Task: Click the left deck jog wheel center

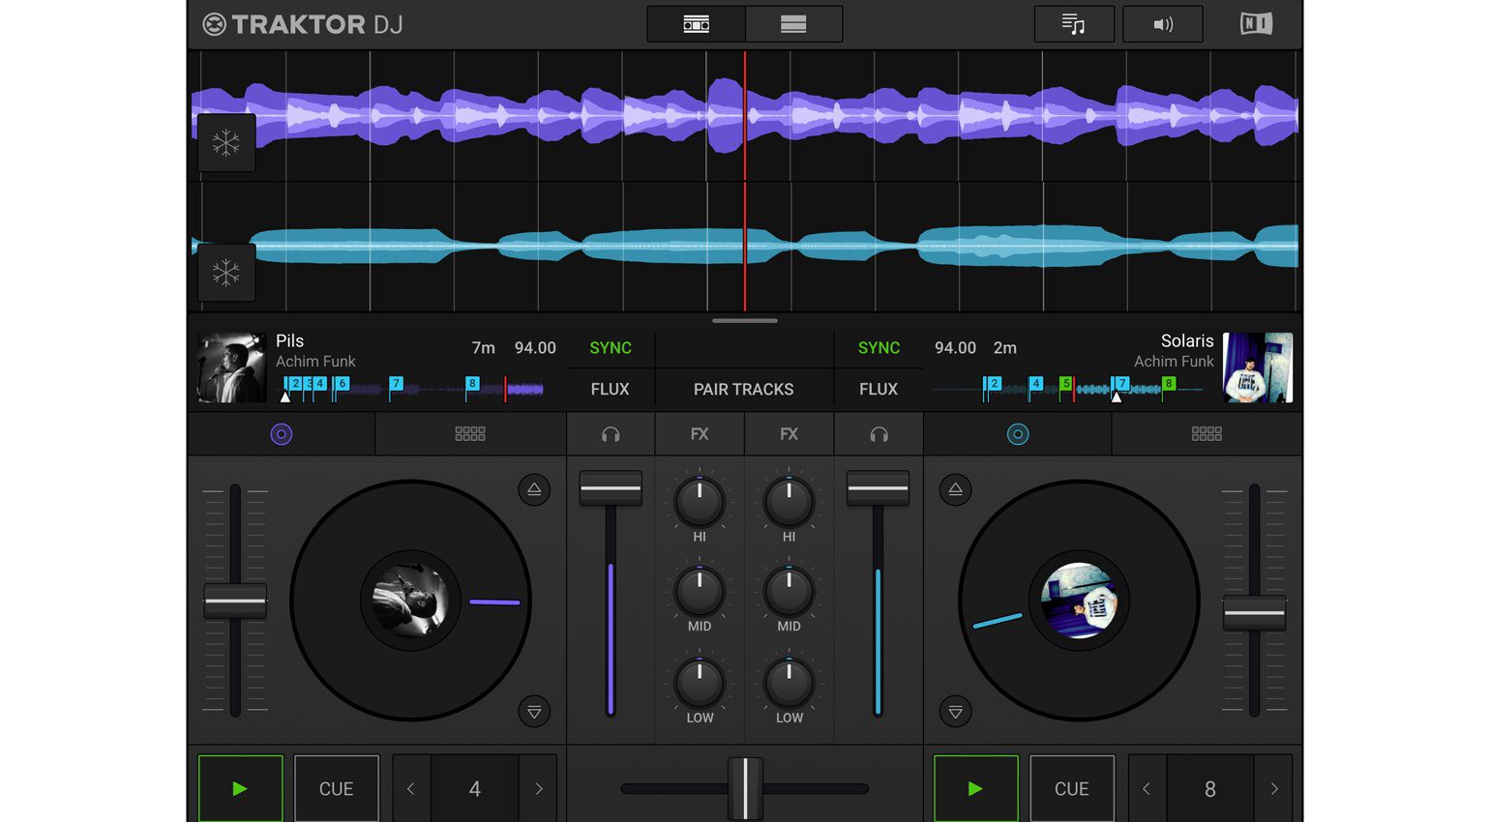Action: pos(410,601)
